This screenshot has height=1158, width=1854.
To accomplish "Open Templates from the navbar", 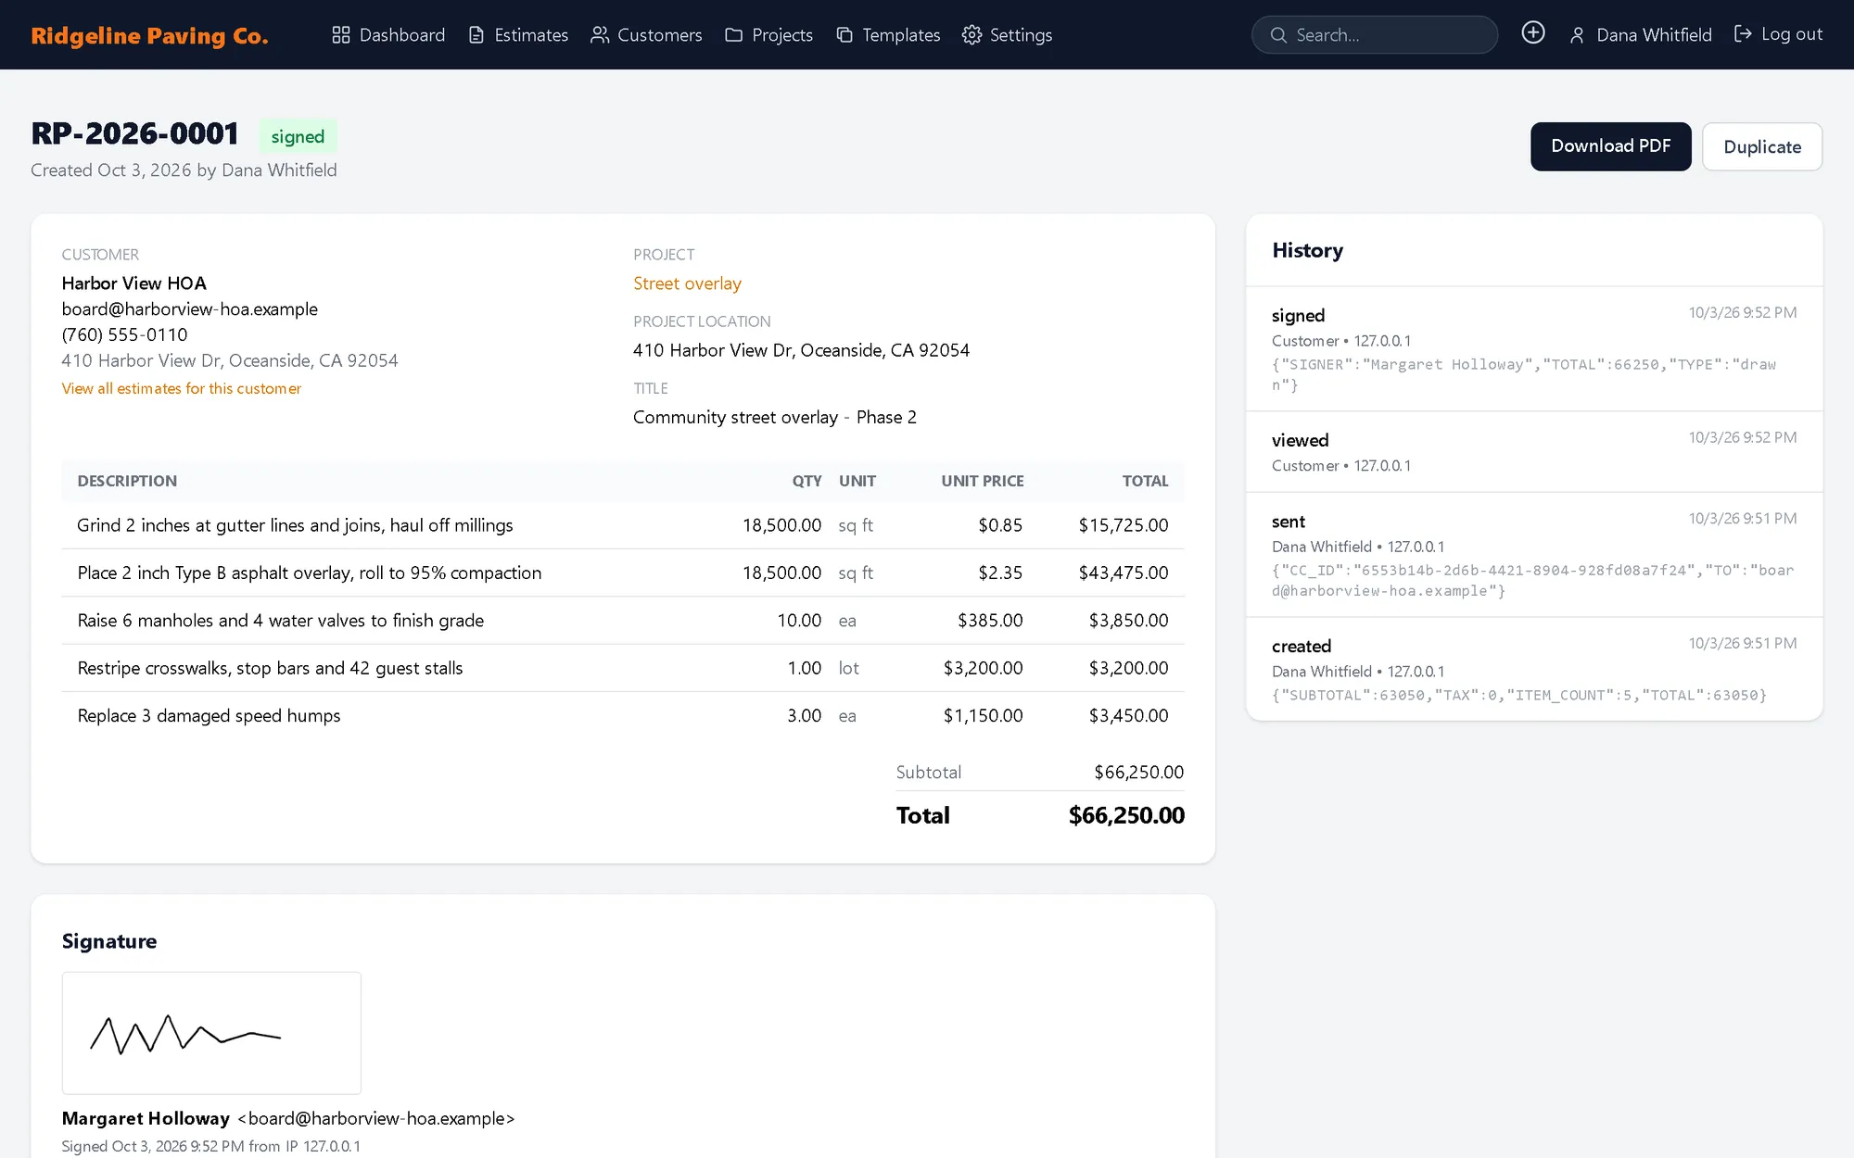I will coord(888,35).
